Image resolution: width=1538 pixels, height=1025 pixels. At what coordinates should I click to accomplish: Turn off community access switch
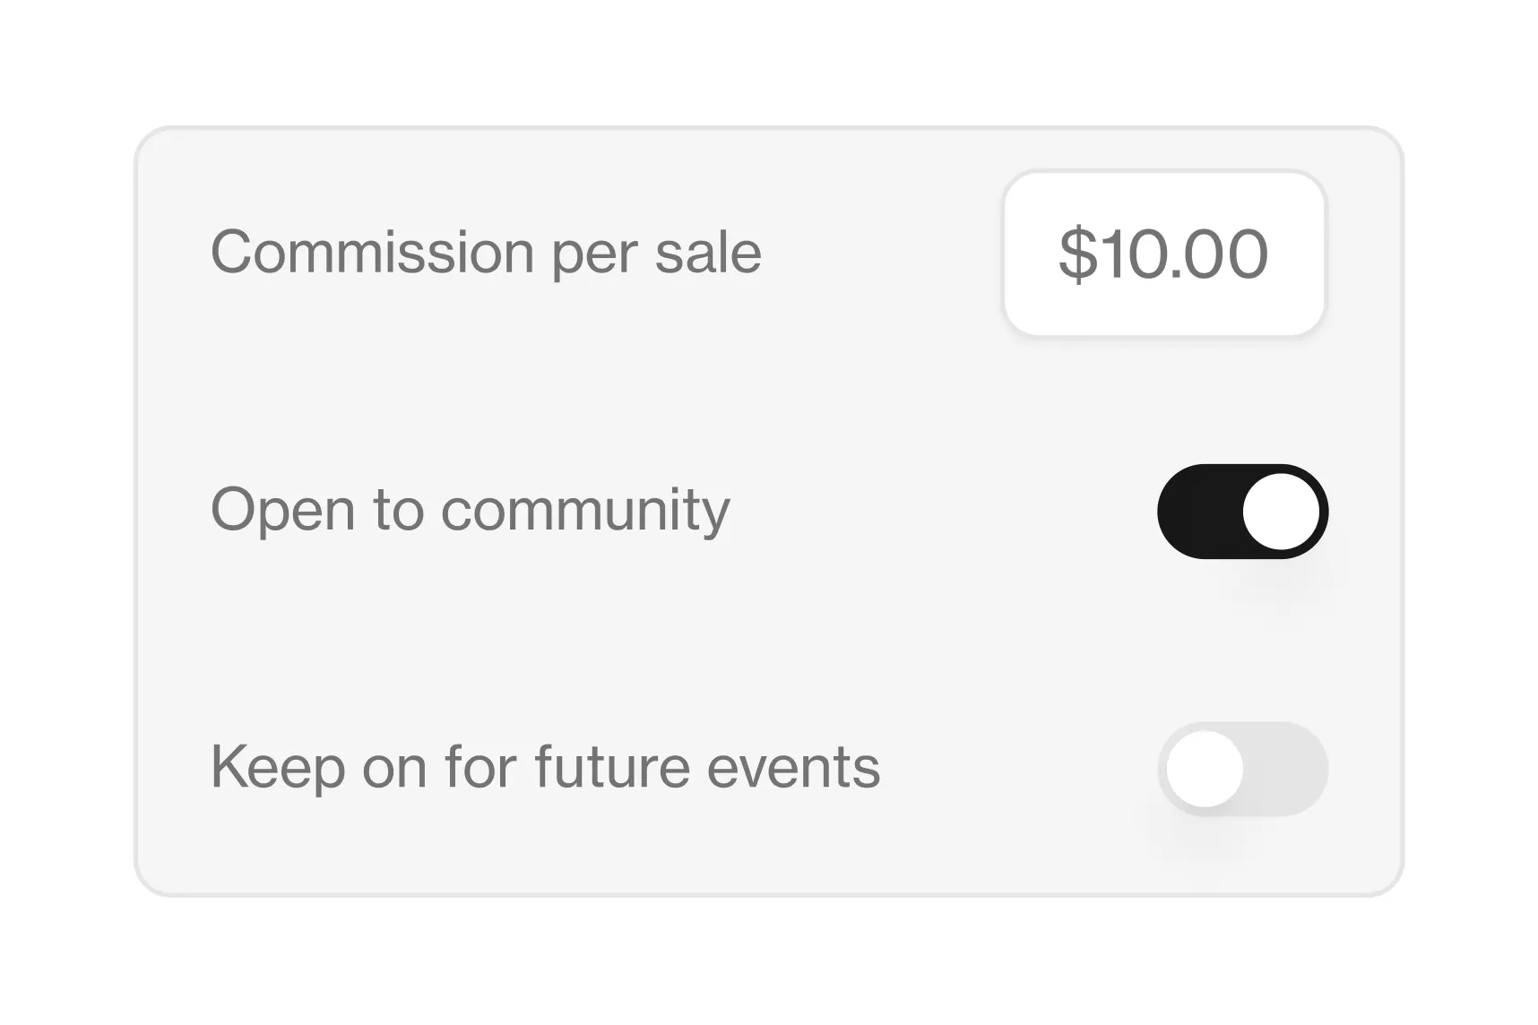[x=1242, y=512]
